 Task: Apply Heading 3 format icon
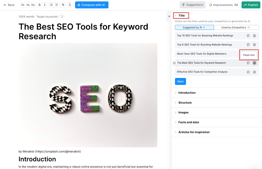point(33,5)
